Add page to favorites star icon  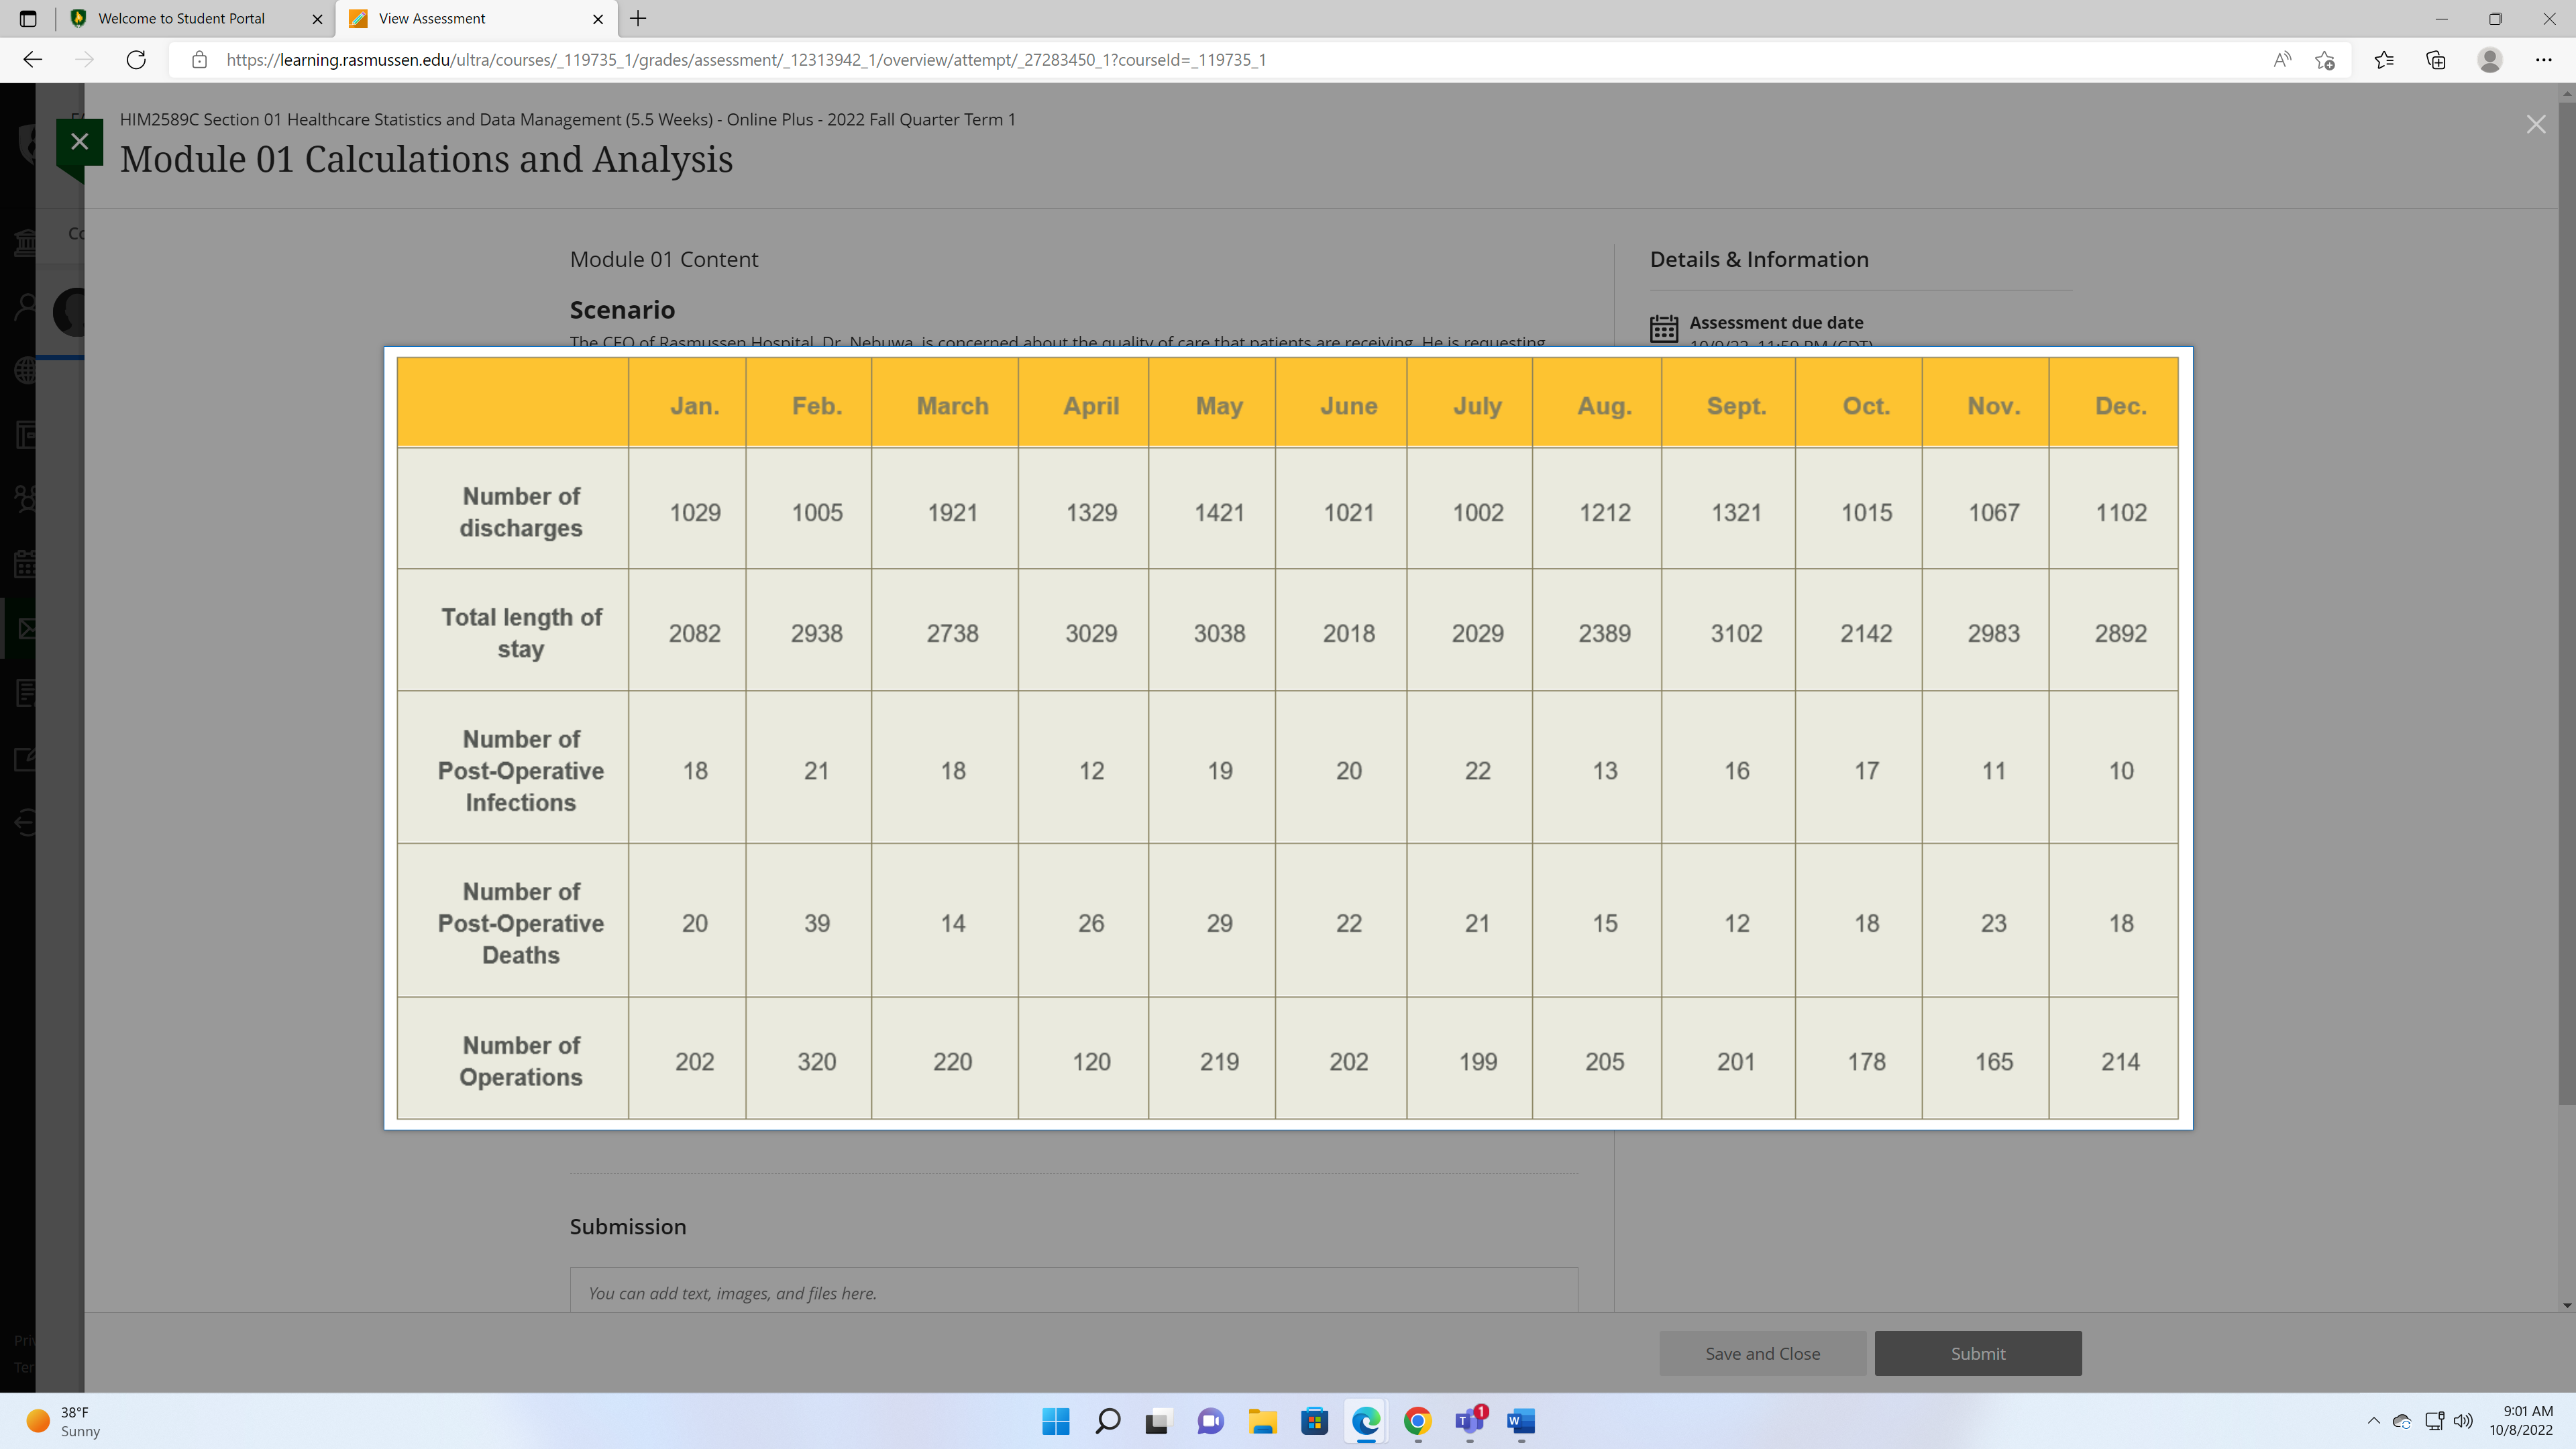[2325, 60]
